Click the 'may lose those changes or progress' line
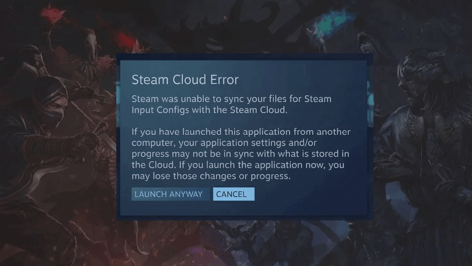Viewport: 472px width, 266px height. pos(211,176)
